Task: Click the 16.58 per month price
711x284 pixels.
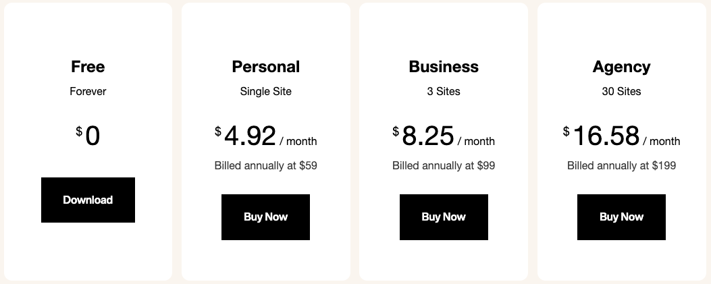Action: 621,136
